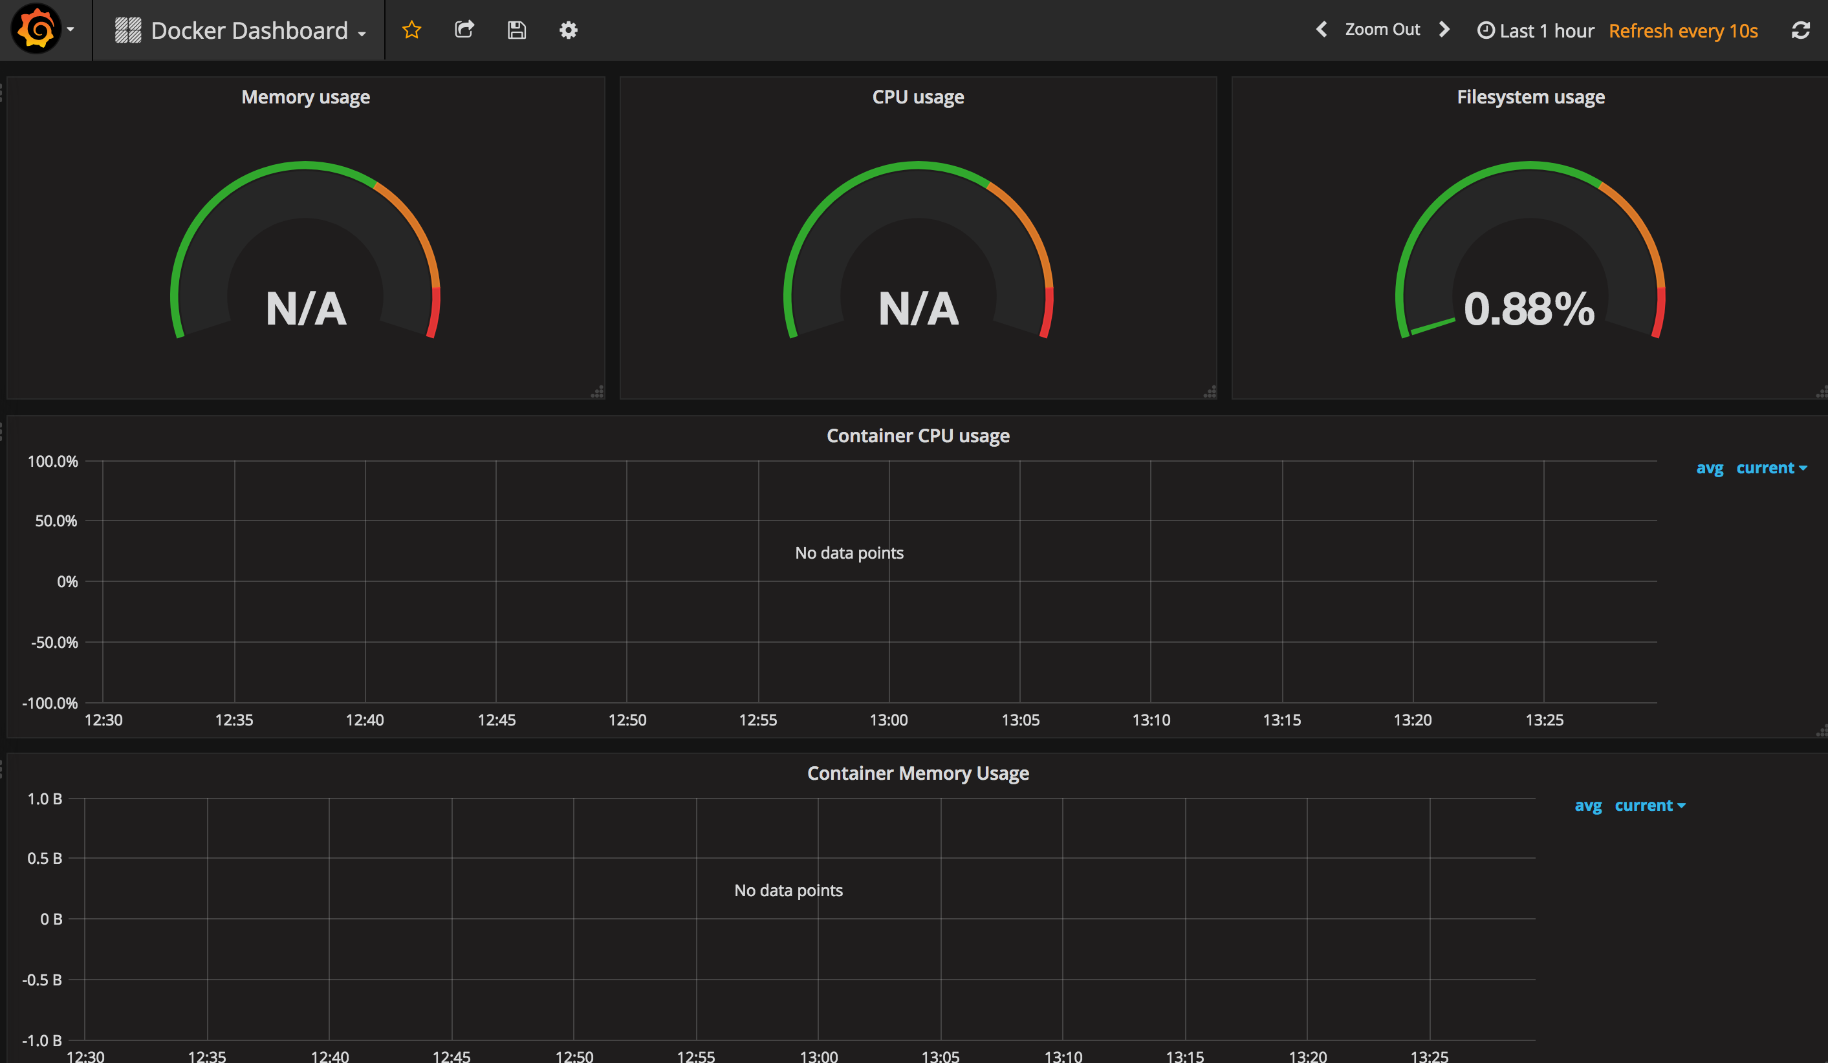This screenshot has height=1063, width=1828.
Task: Click the Filesystem usage 0.88% gauge
Action: pos(1529,308)
